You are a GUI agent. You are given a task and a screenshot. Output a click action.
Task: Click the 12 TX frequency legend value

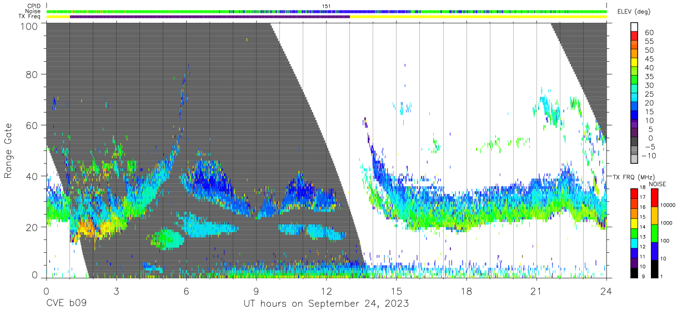pos(643,247)
